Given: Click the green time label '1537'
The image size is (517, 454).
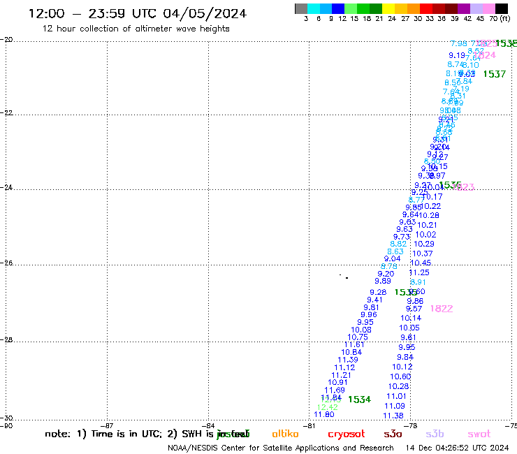Looking at the screenshot, I should tap(494, 74).
